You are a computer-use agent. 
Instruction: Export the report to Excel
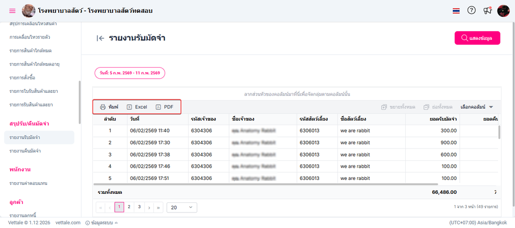[137, 107]
